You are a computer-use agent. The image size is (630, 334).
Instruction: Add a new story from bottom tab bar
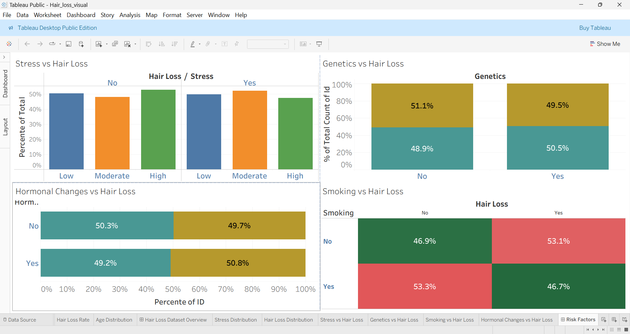pos(624,320)
